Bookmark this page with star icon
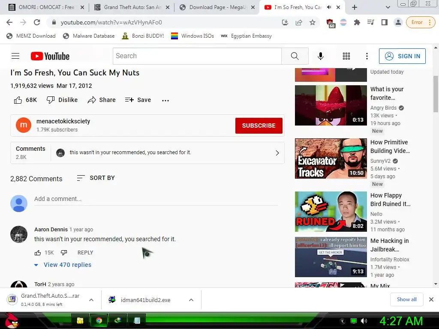 (x=313, y=22)
